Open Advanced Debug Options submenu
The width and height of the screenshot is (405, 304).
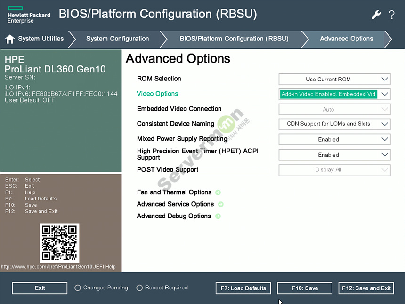(174, 216)
